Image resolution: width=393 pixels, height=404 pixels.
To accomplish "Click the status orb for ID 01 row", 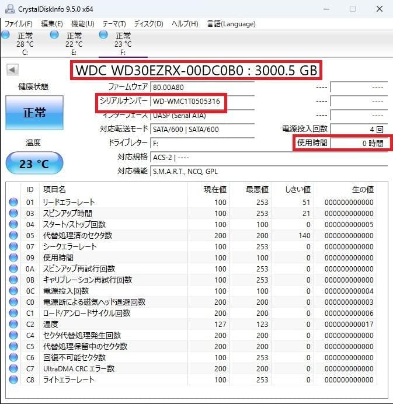I will (x=13, y=202).
